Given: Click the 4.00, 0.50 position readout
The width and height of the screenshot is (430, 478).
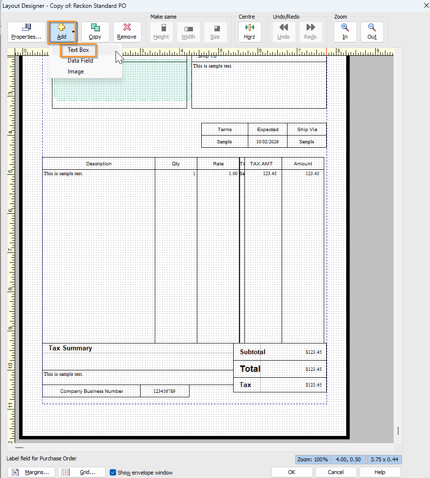Looking at the screenshot, I should [348, 459].
